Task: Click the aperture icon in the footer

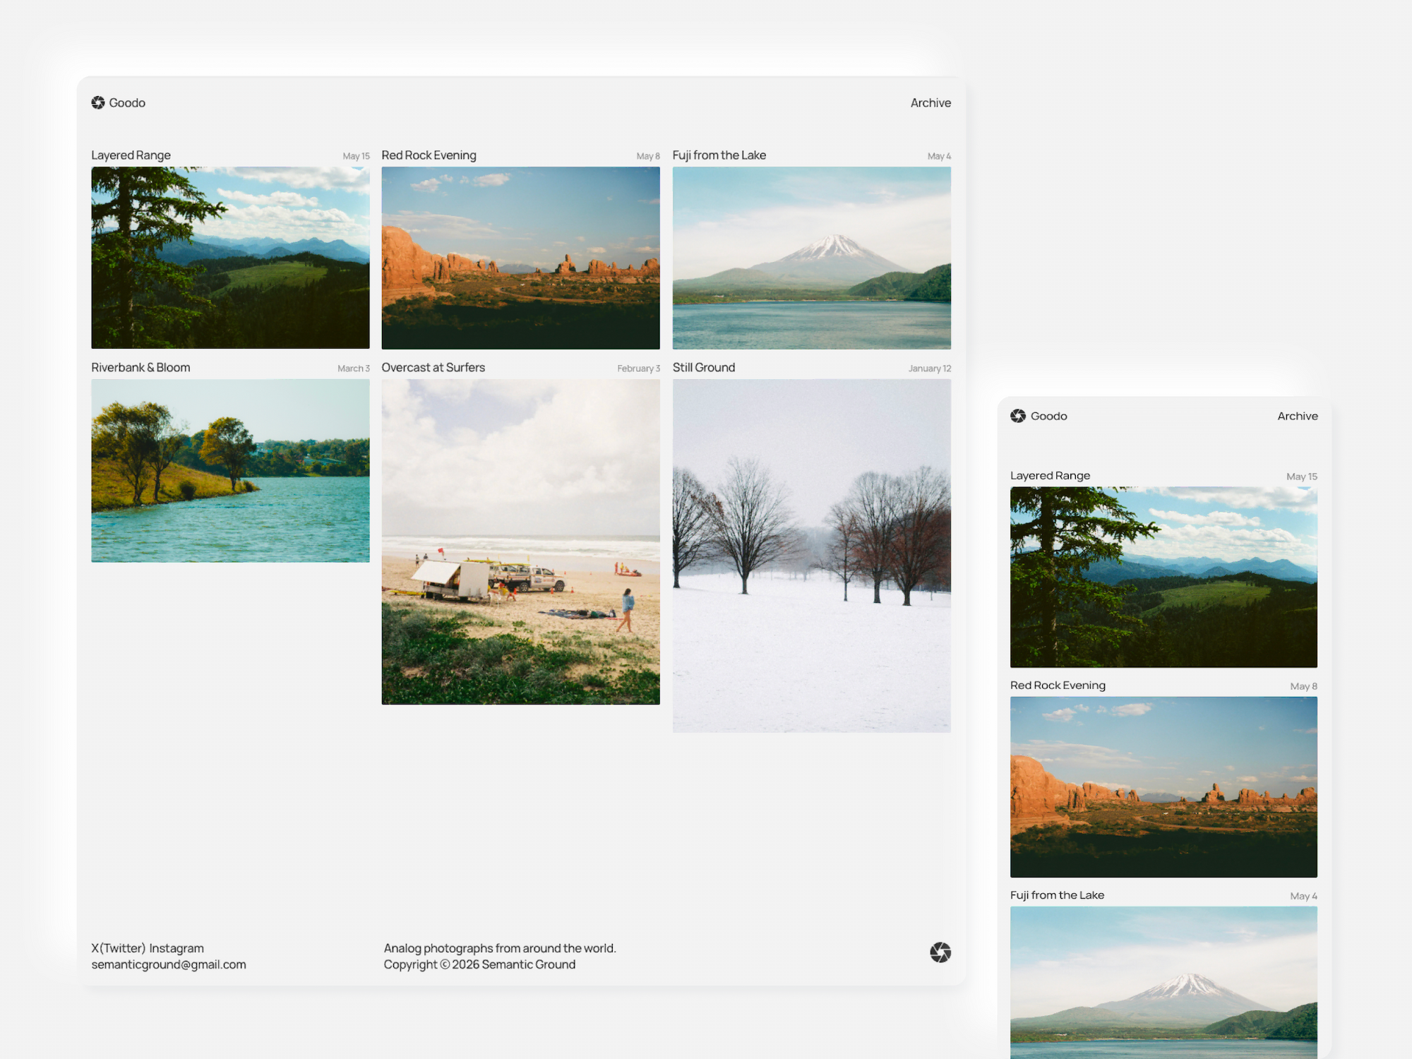Action: point(940,952)
